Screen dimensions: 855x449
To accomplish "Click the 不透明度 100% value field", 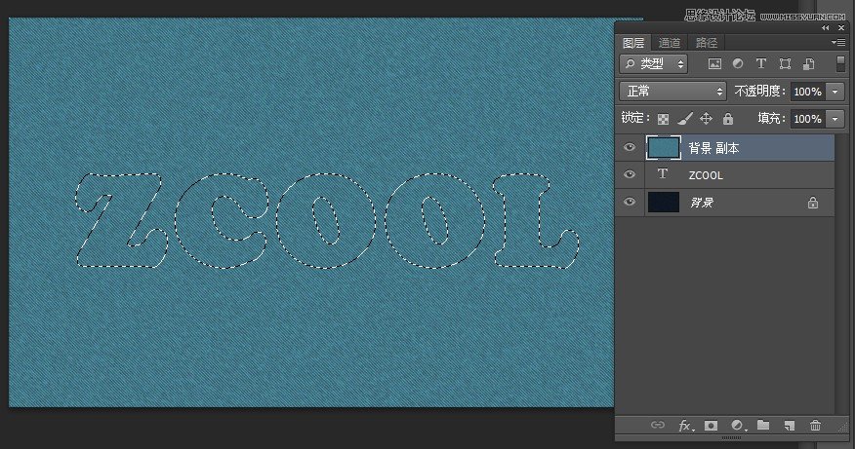I will pyautogui.click(x=809, y=92).
